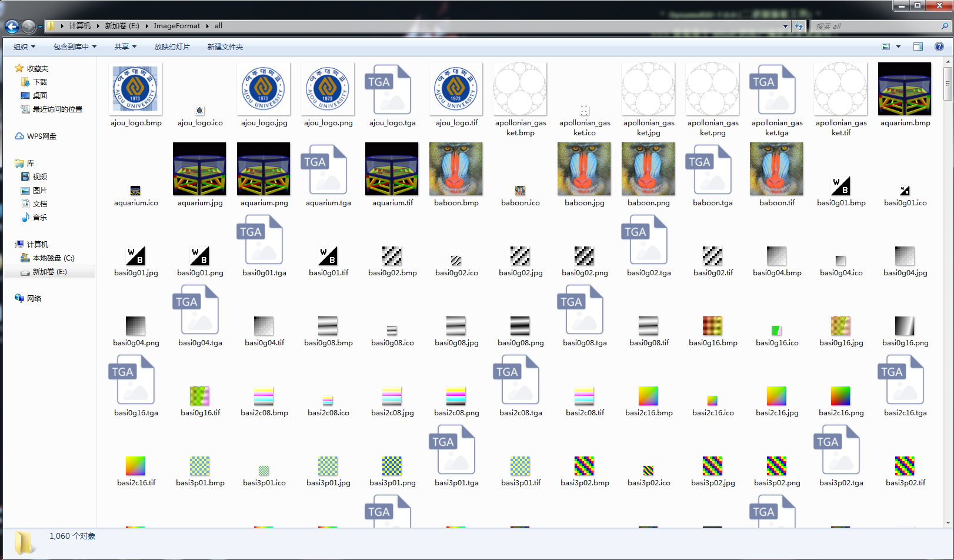
Task: Open the view options dropdown arrow
Action: point(898,46)
